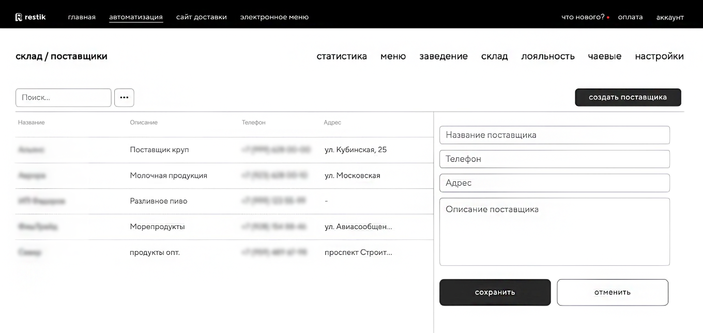703x333 pixels.
Task: Open the 'оплата' section
Action: [630, 17]
